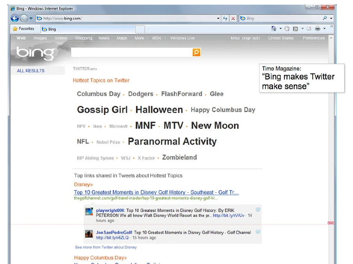Open the Paranormal Activity topic
The width and height of the screenshot is (353, 264).
click(x=172, y=141)
